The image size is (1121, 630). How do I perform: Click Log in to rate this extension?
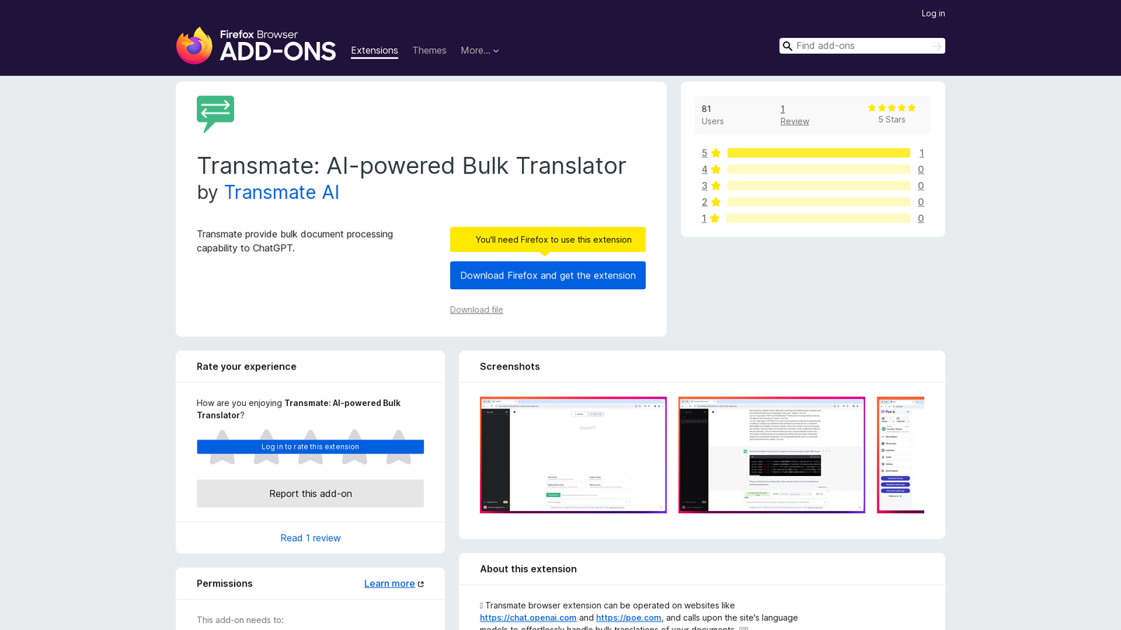[310, 447]
